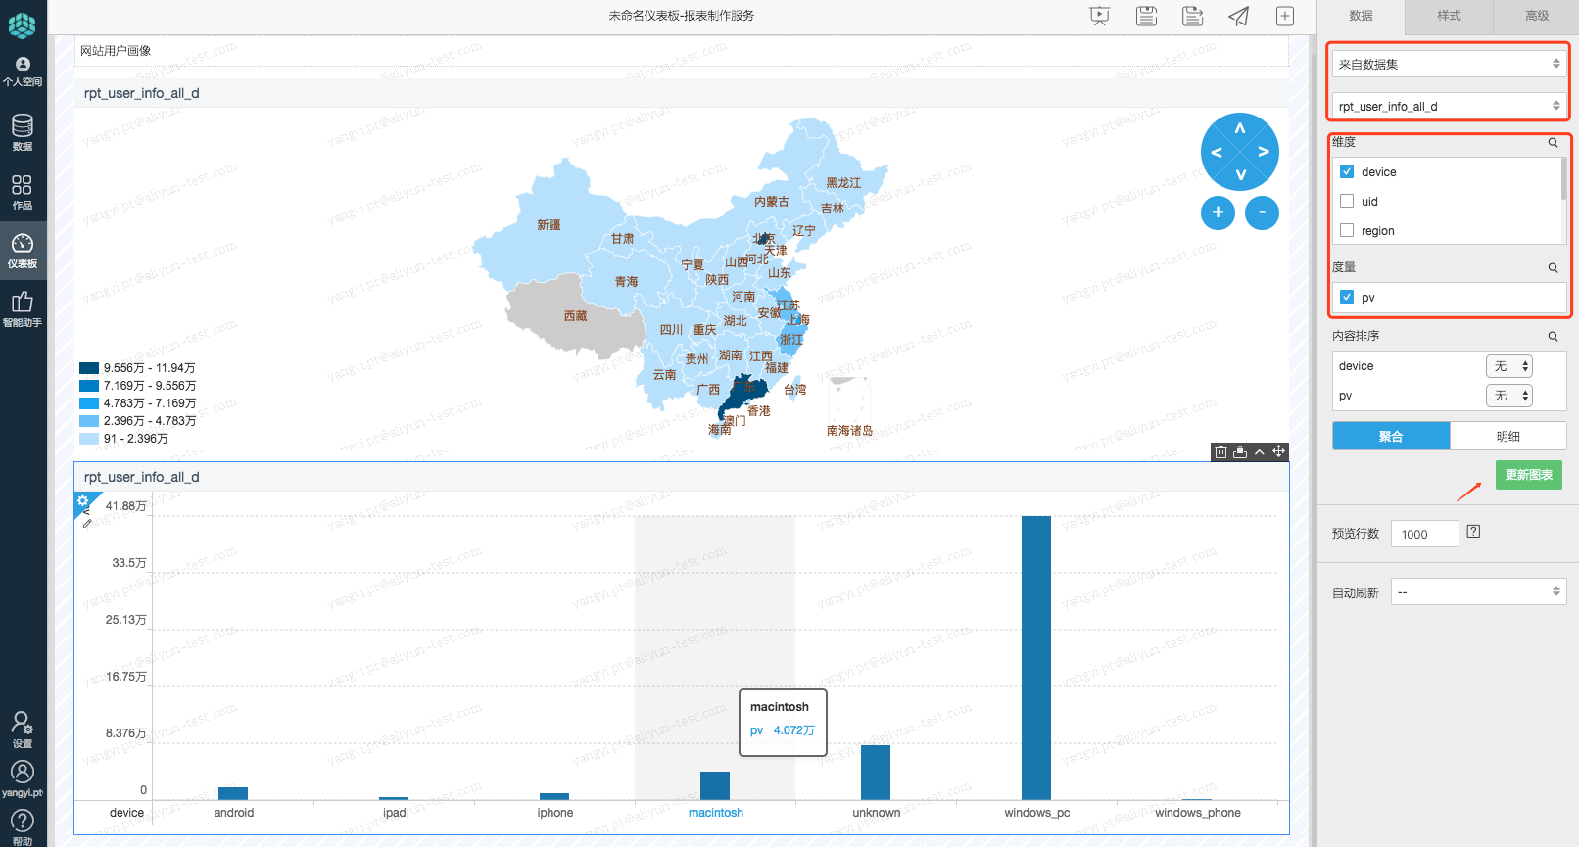
Task: Click the 更新图表 update chart button
Action: [1529, 475]
